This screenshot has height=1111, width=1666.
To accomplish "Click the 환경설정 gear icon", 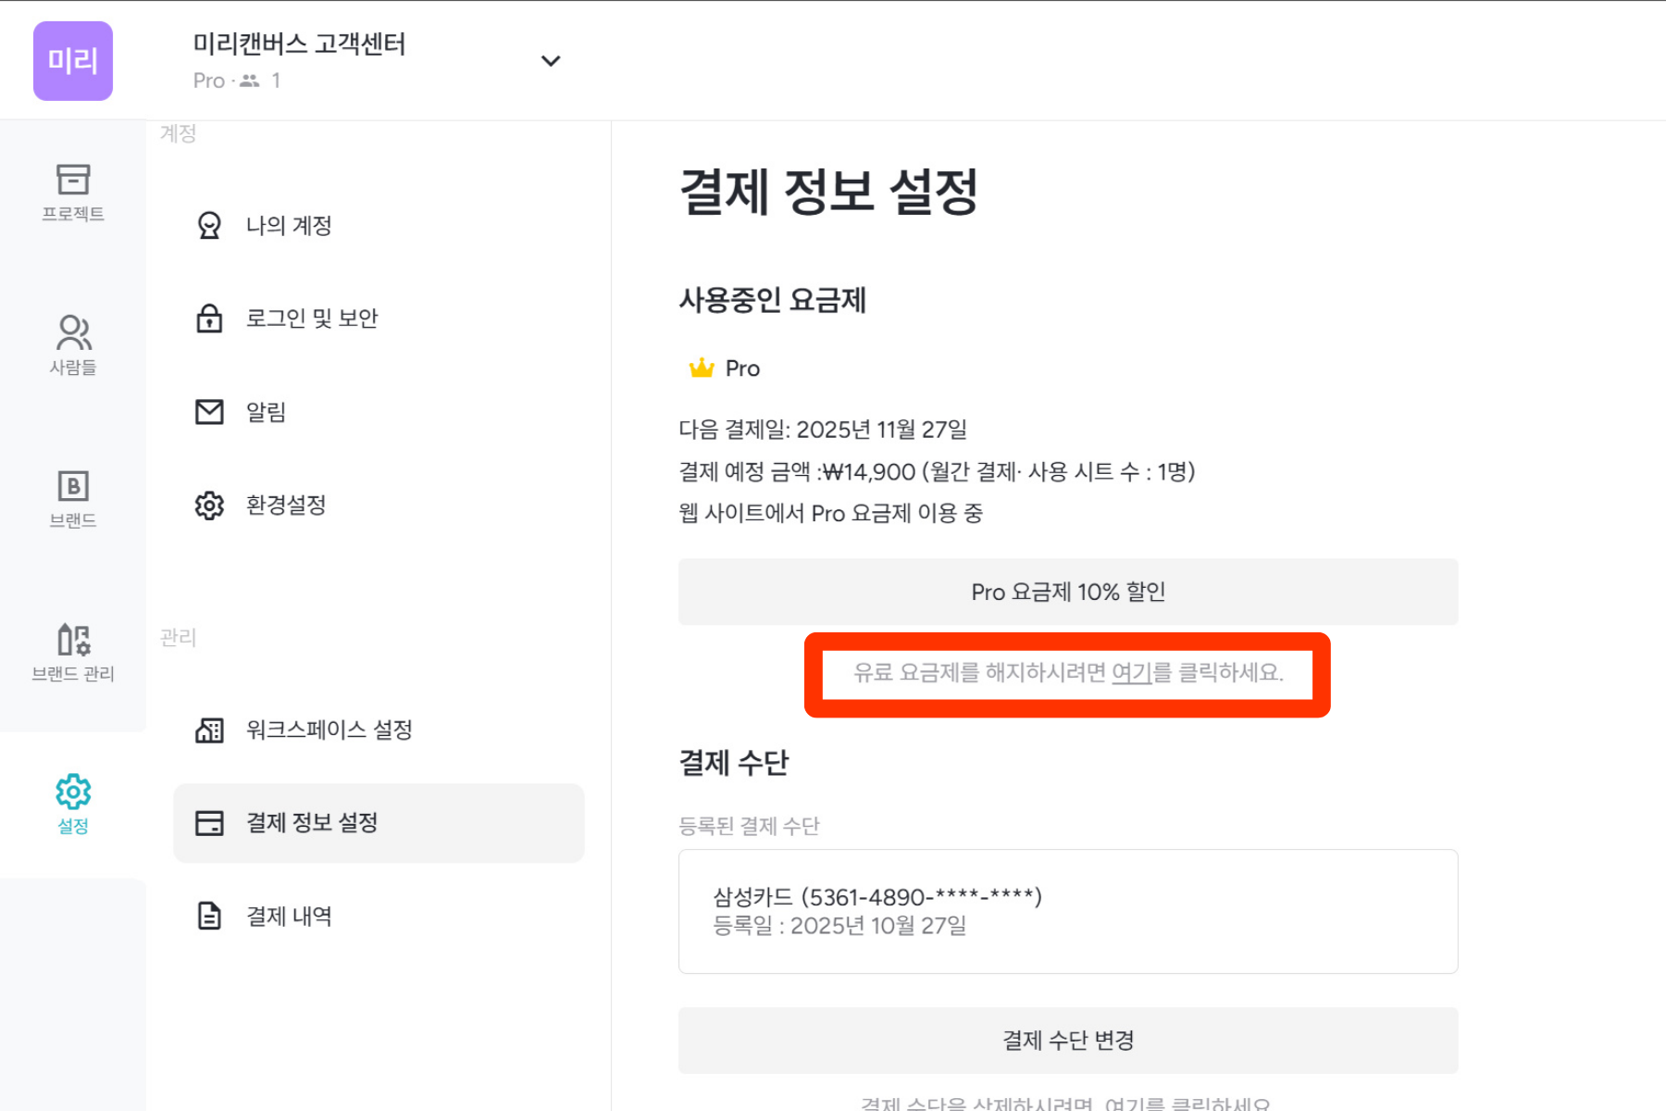I will click(x=209, y=506).
